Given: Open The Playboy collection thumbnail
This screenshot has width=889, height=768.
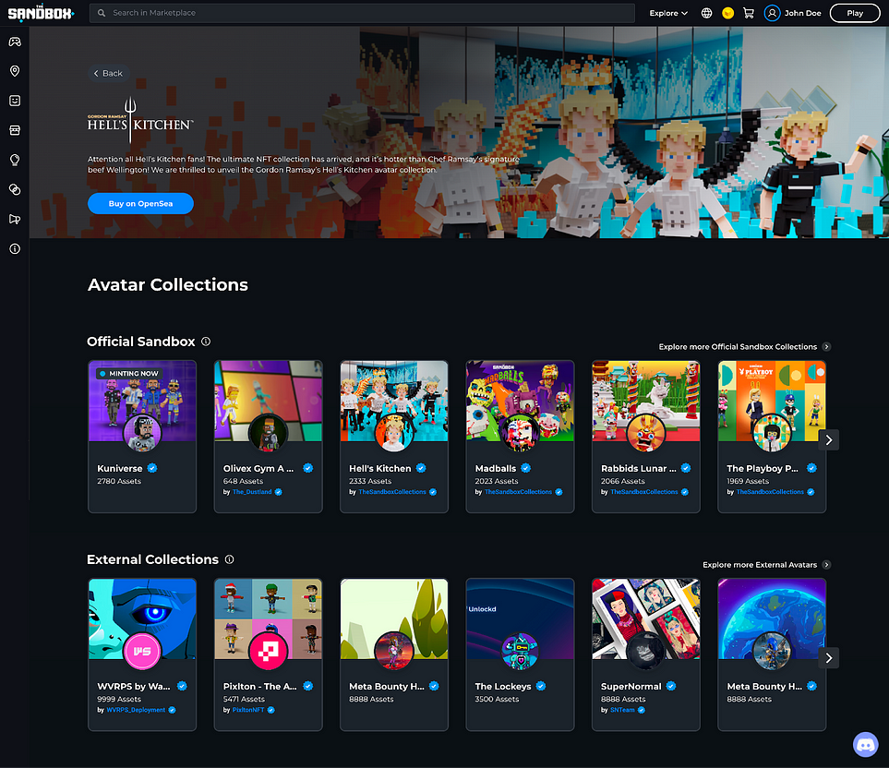Looking at the screenshot, I should click(772, 401).
